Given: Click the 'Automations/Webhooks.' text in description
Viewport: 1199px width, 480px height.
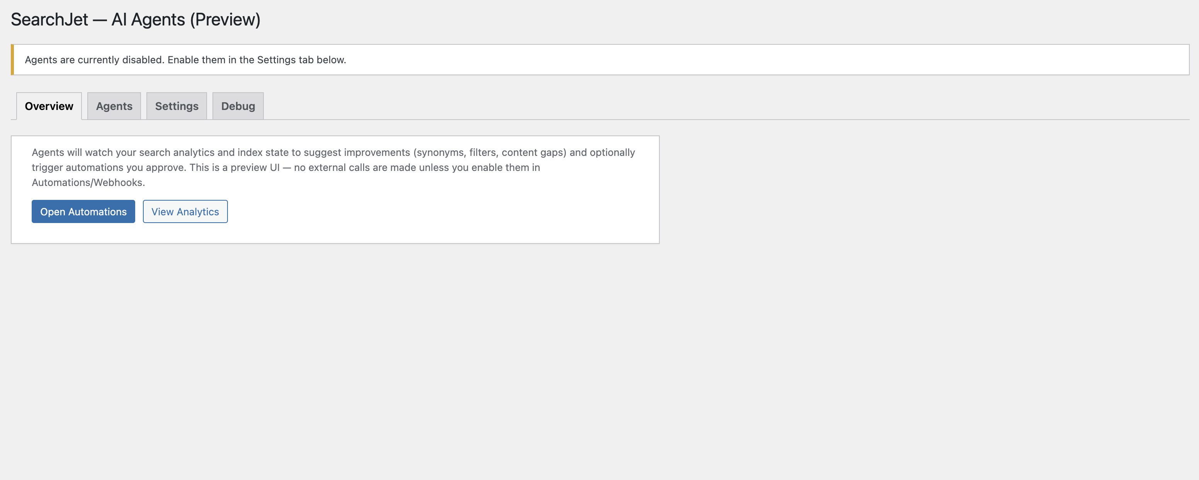Looking at the screenshot, I should (x=88, y=183).
